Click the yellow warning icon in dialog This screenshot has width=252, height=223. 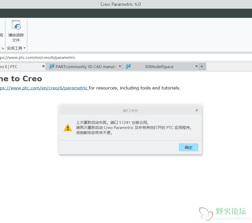pyautogui.click(x=68, y=128)
